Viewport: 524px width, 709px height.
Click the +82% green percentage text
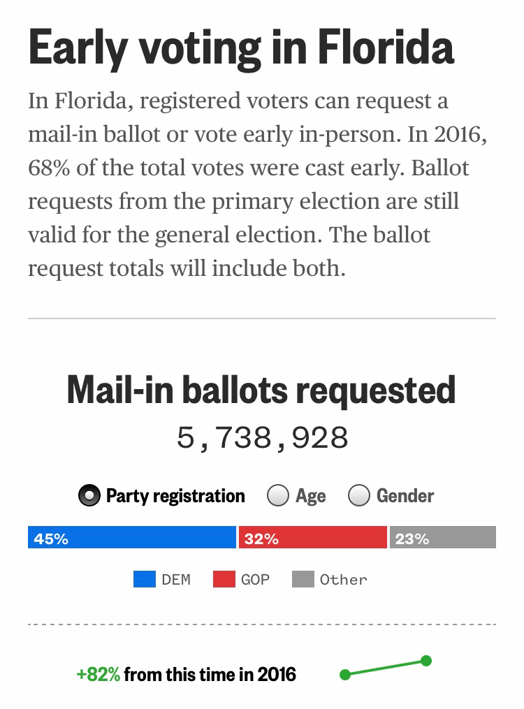pyautogui.click(x=98, y=674)
